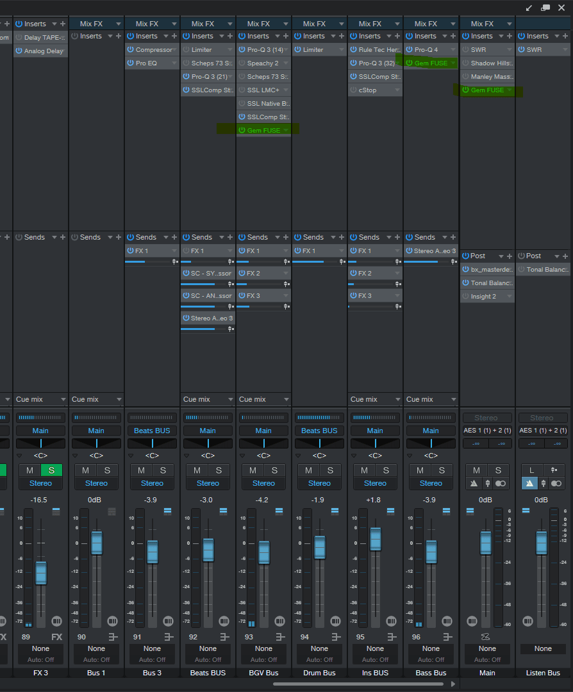Open automation mode menu for Ins BUS
Screen dimensions: 573x692
point(375,659)
